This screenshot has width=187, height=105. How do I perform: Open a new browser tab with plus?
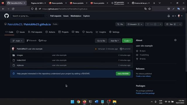pyautogui.click(x=154, y=3)
